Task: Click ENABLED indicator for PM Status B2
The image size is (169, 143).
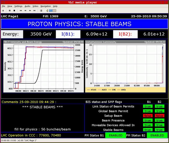Action: click(x=157, y=135)
